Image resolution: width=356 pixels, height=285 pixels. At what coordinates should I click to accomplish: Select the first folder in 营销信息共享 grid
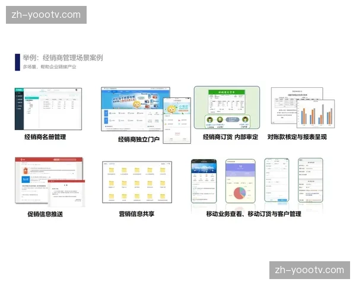(112, 170)
